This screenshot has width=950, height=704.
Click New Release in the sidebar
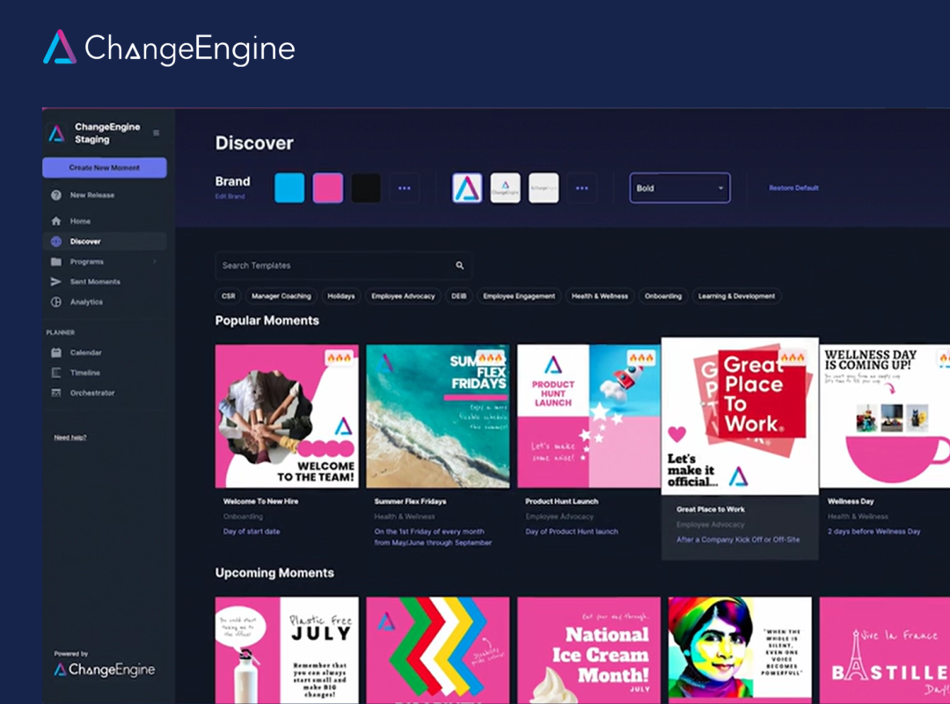click(x=104, y=195)
